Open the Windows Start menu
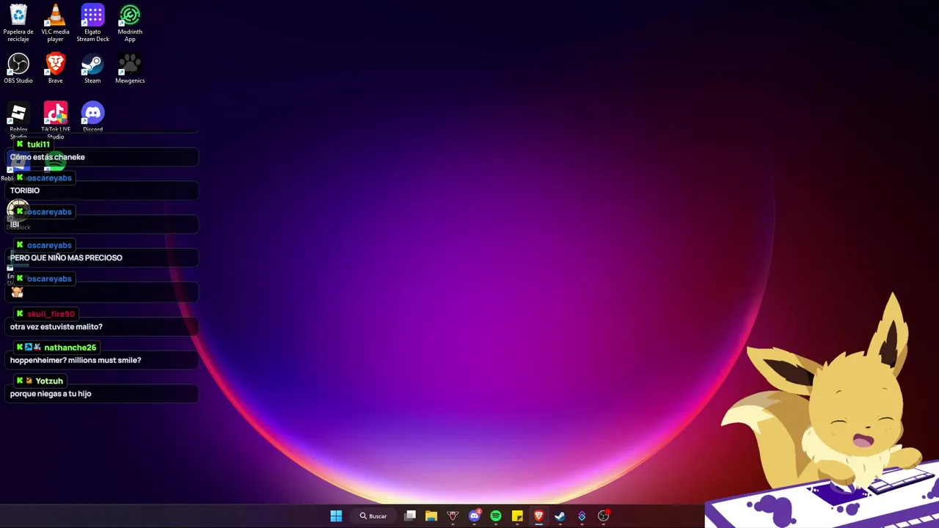Viewport: 939px width, 528px height. 336,516
